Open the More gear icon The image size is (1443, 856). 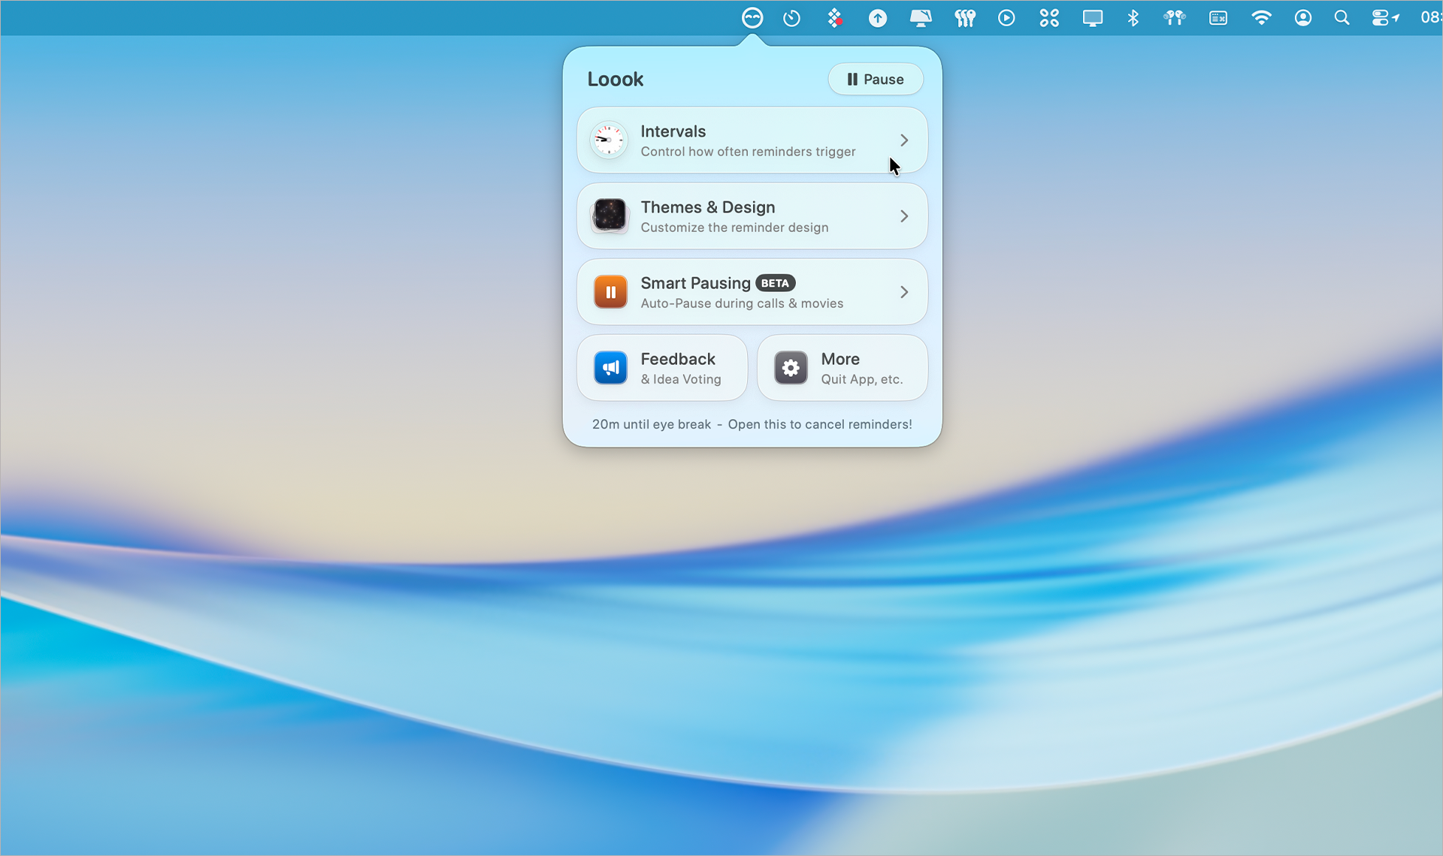(x=791, y=367)
